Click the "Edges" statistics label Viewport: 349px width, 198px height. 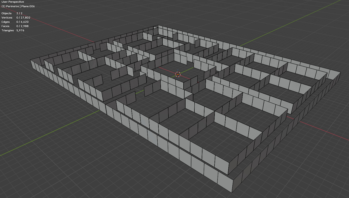6,22
